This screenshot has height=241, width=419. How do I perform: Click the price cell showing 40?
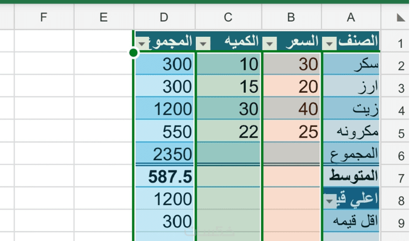click(291, 109)
